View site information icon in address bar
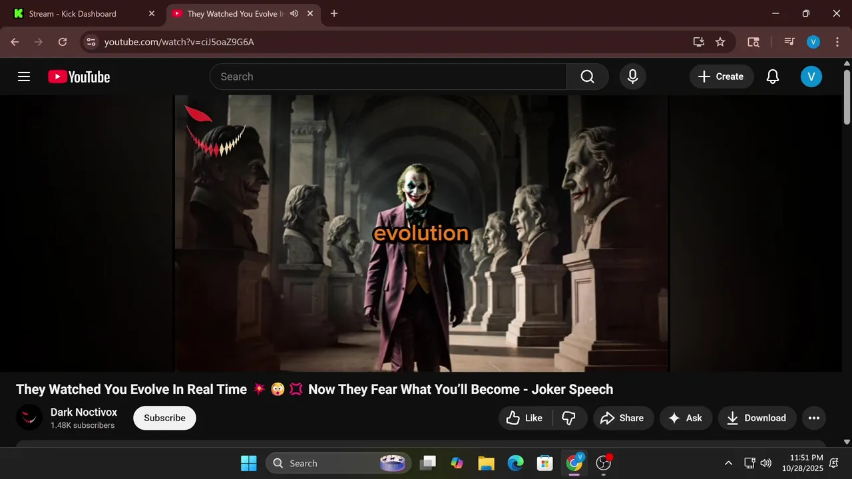Image resolution: width=852 pixels, height=479 pixels. point(91,42)
